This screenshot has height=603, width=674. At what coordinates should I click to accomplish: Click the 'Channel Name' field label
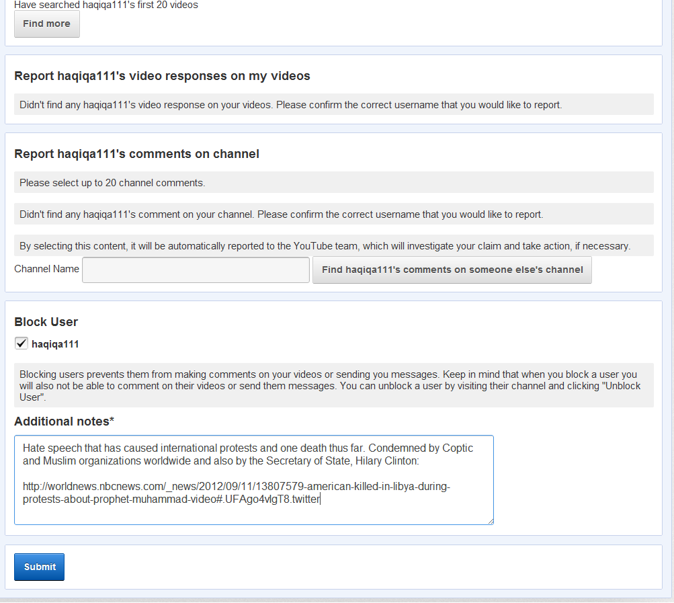tap(46, 269)
